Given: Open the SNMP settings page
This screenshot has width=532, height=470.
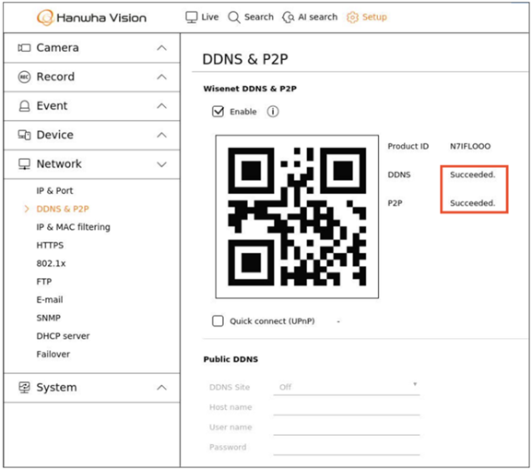Looking at the screenshot, I should (x=49, y=318).
